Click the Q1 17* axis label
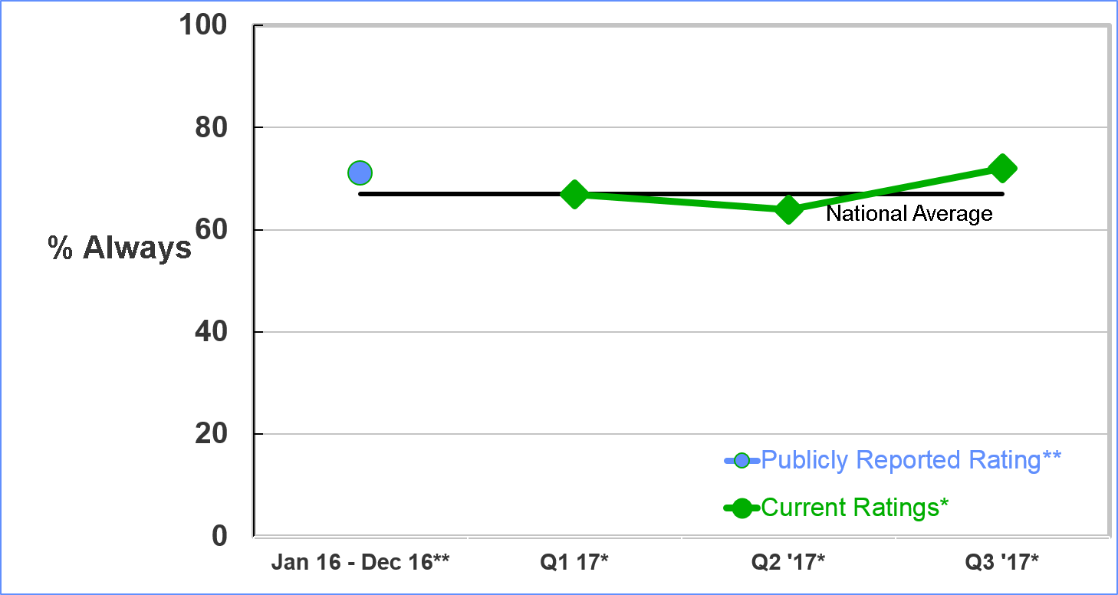Image resolution: width=1118 pixels, height=595 pixels. pos(574,562)
